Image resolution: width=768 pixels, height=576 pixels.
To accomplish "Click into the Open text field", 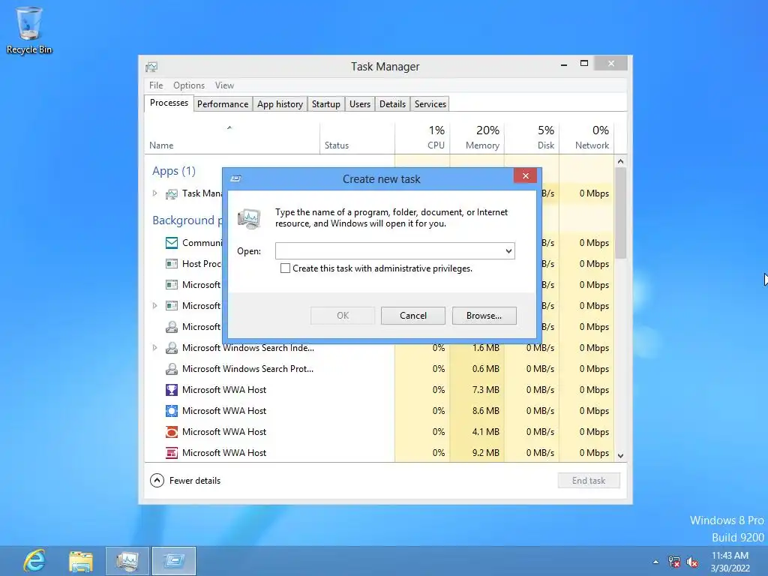I will (x=389, y=251).
